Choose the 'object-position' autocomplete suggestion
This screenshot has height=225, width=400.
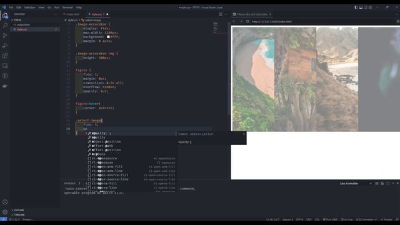132,142
